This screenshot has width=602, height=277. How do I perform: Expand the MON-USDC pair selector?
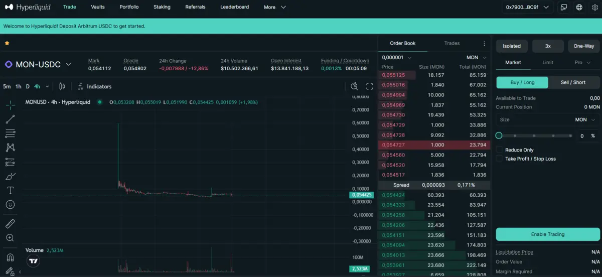tap(69, 64)
